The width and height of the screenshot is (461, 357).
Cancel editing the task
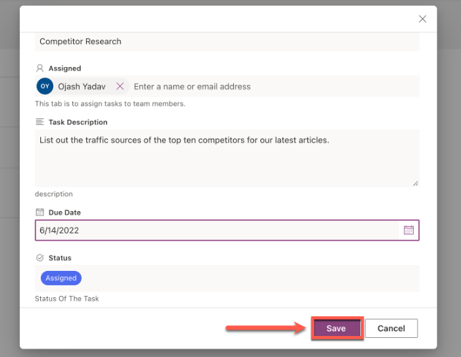(x=391, y=328)
